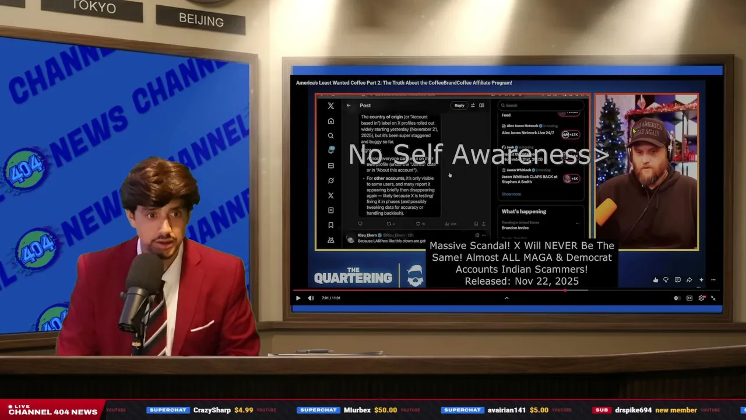Click the video title at top of the player
The width and height of the screenshot is (746, 420).
[404, 83]
